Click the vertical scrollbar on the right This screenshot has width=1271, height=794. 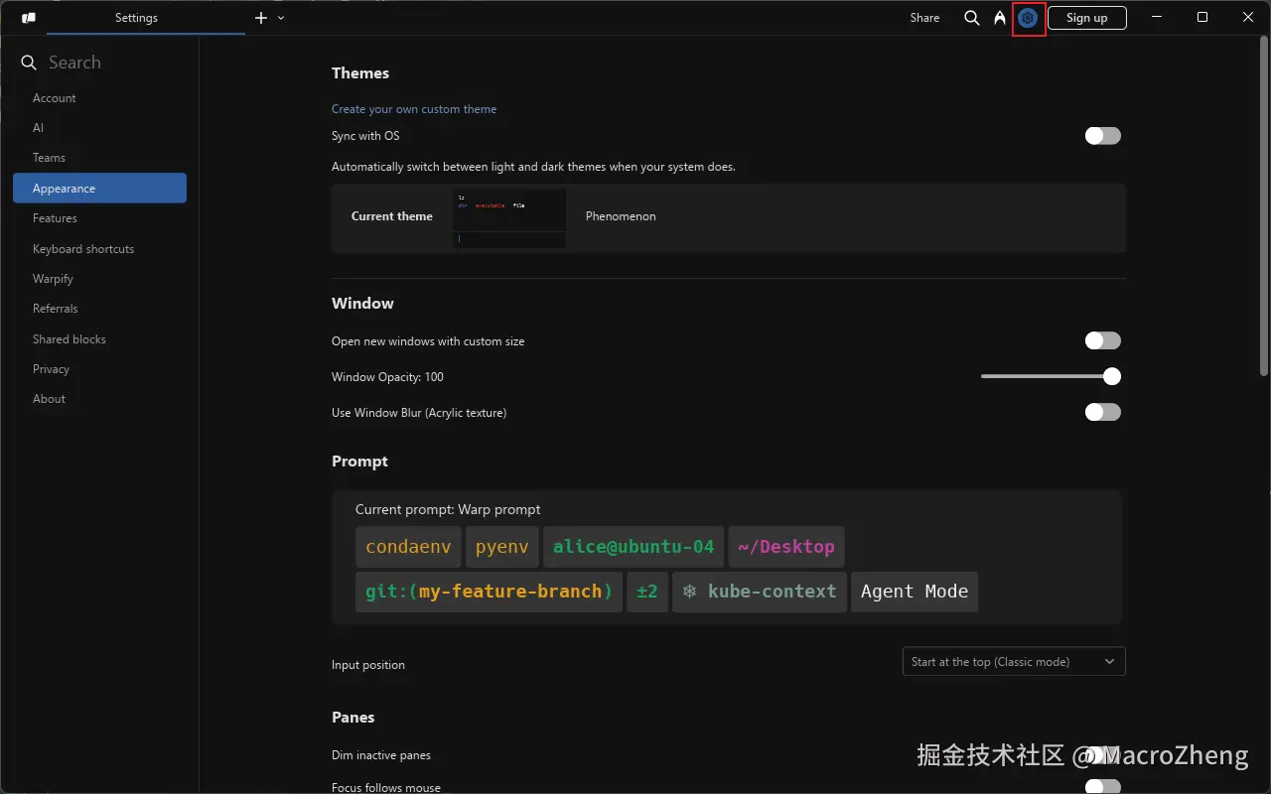tap(1264, 205)
